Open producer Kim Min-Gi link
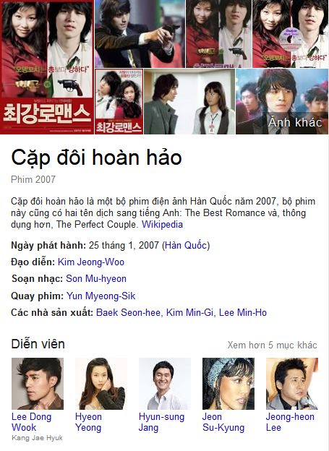 pos(189,312)
